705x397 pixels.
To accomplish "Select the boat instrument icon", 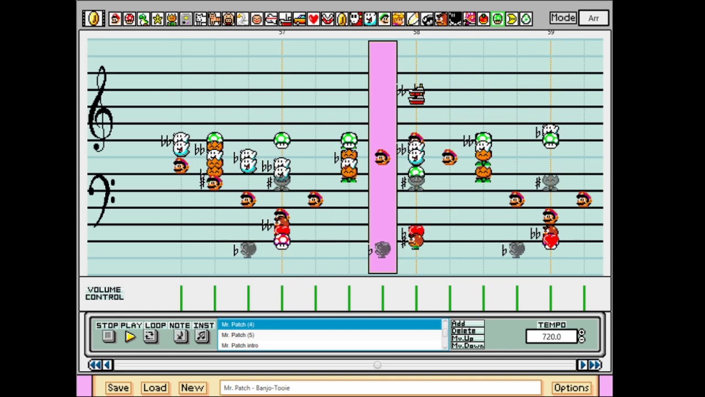I will coord(285,19).
